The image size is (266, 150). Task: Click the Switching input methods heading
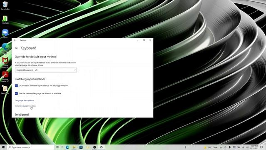(x=30, y=79)
